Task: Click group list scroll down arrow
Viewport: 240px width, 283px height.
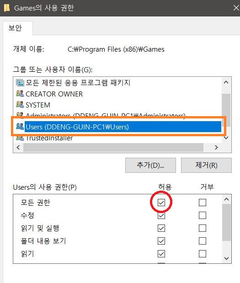Action: coord(226,138)
